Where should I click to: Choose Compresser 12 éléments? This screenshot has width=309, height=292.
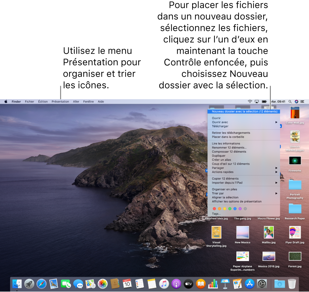pyautogui.click(x=244, y=152)
